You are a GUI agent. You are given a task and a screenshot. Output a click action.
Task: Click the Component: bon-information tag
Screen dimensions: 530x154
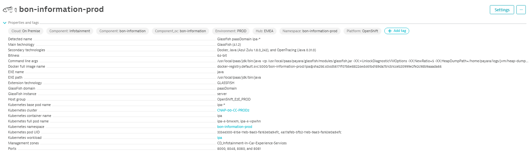pyautogui.click(x=122, y=31)
